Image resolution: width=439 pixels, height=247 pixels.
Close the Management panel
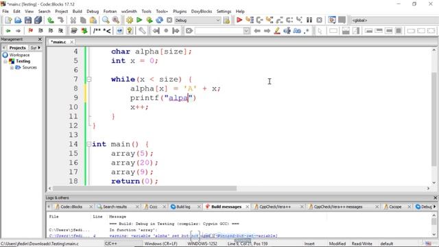pos(40,39)
